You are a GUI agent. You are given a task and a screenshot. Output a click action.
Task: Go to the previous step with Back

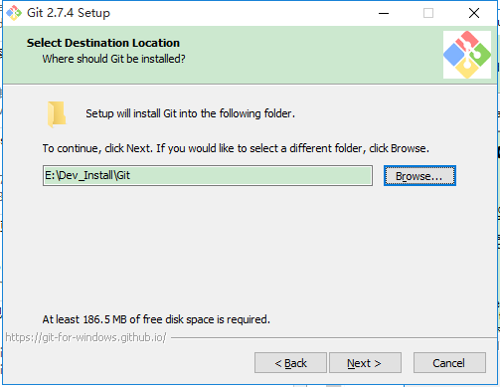[290, 363]
